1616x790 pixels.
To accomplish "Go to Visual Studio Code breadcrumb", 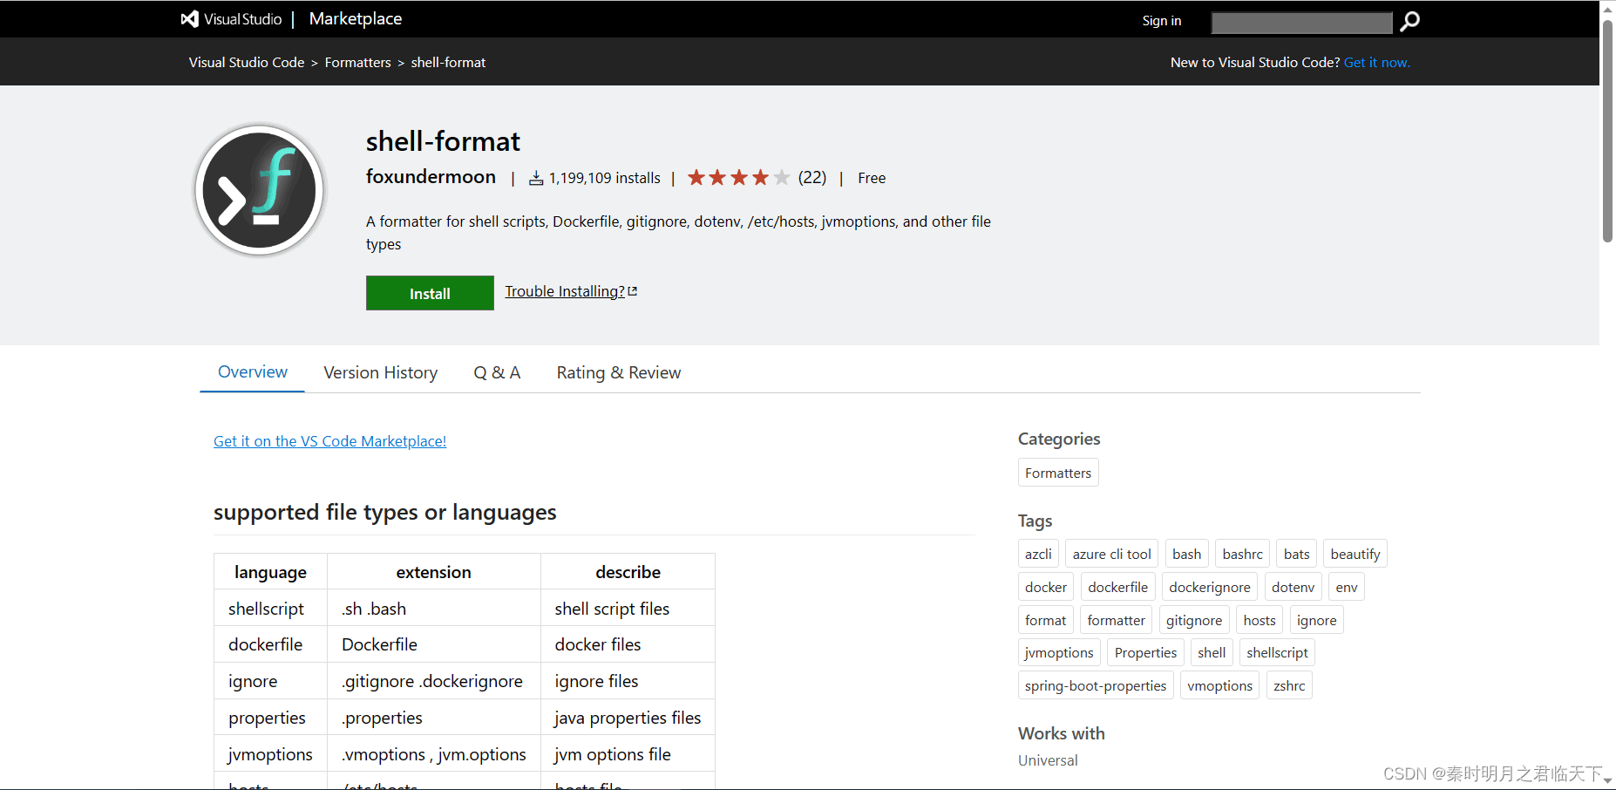I will point(247,63).
